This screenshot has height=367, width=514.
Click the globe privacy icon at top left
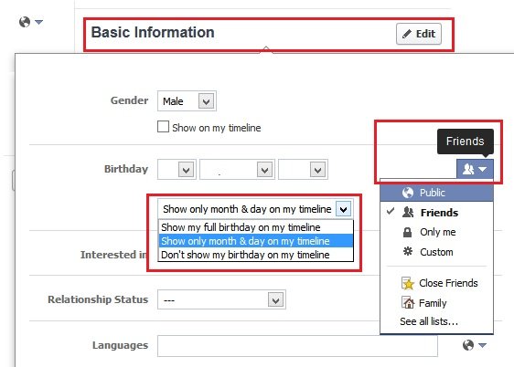pyautogui.click(x=25, y=22)
